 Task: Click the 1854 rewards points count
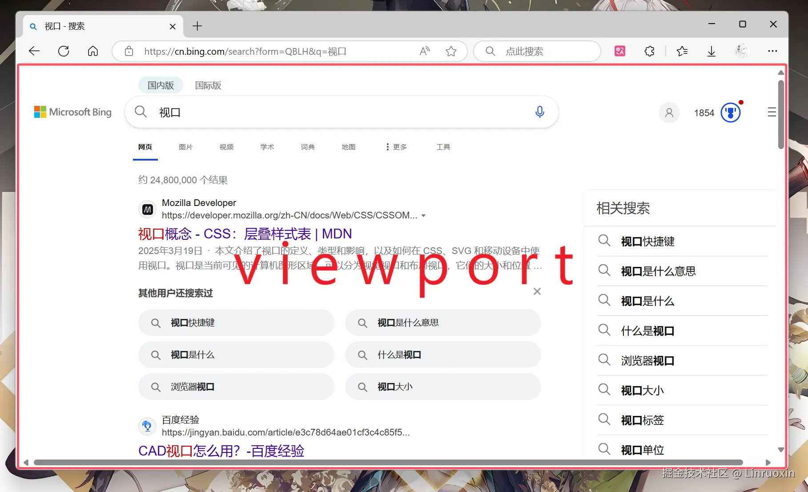tap(704, 113)
